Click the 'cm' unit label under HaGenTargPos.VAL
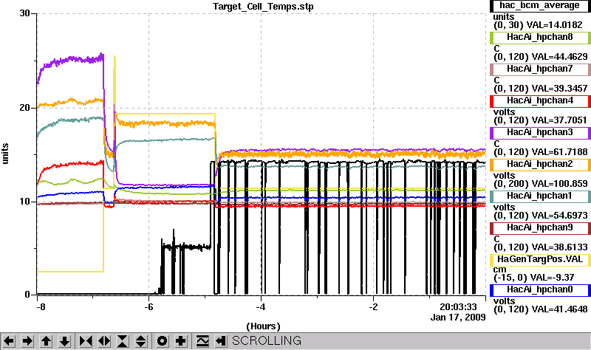Screen dimensions: 591x350 tap(500, 270)
